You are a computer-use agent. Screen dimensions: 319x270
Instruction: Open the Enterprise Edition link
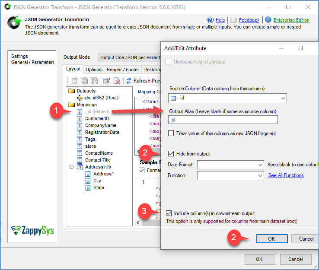click(x=291, y=20)
